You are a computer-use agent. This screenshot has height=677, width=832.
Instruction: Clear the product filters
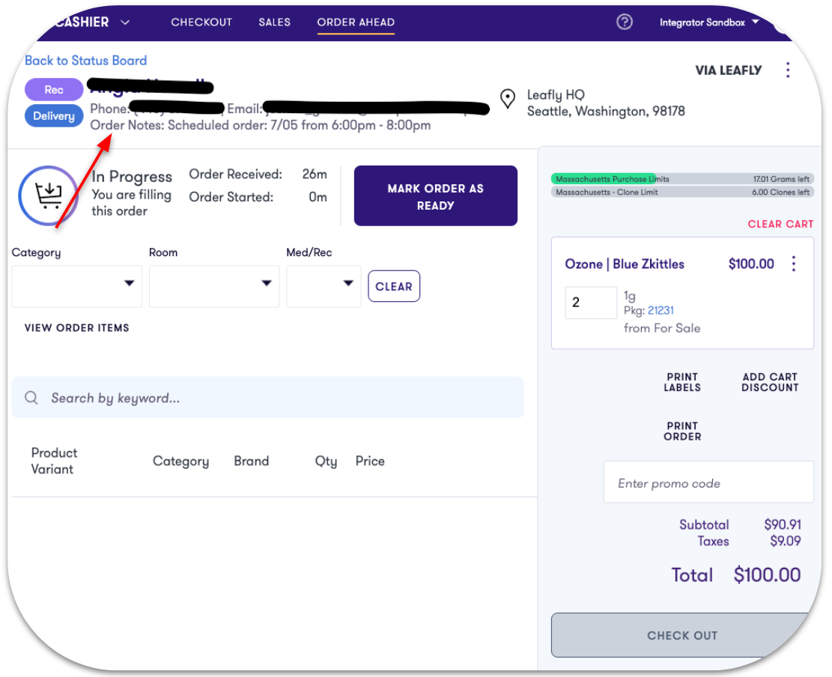394,287
